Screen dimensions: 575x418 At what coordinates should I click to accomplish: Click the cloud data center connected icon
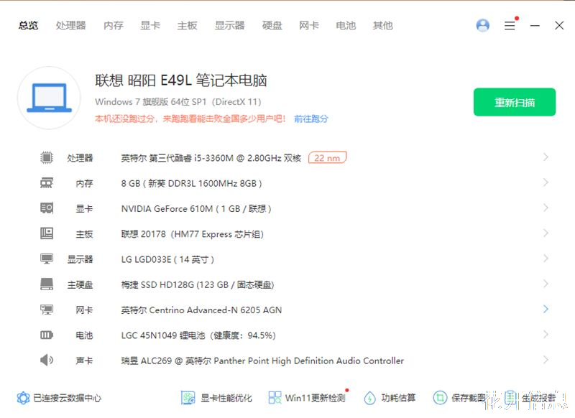(23, 398)
